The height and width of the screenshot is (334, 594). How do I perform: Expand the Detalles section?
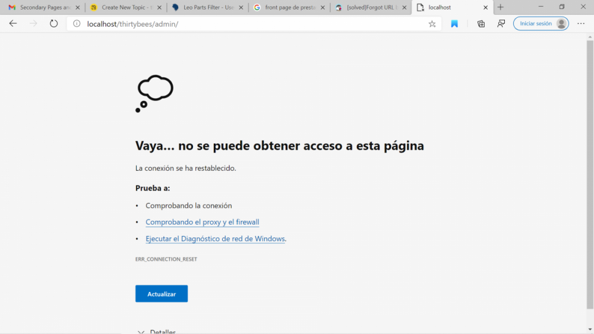(157, 331)
